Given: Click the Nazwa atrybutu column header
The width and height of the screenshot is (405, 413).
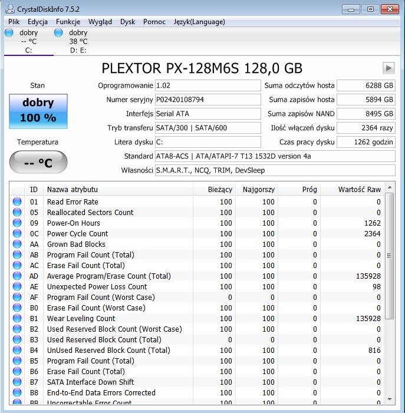Looking at the screenshot, I should point(118,189).
